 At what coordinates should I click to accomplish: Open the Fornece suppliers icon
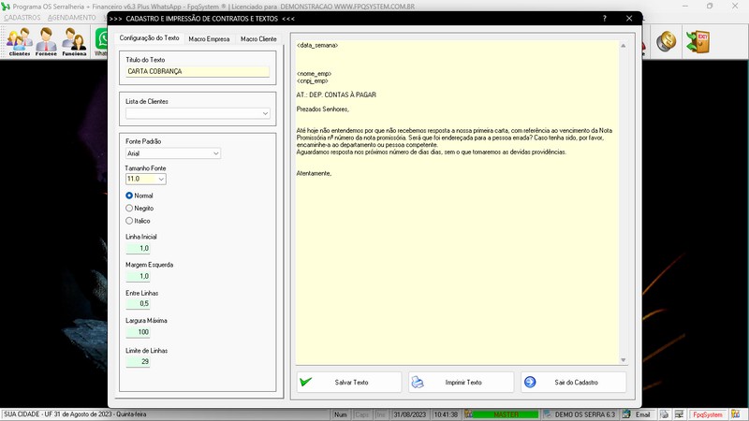coord(46,41)
